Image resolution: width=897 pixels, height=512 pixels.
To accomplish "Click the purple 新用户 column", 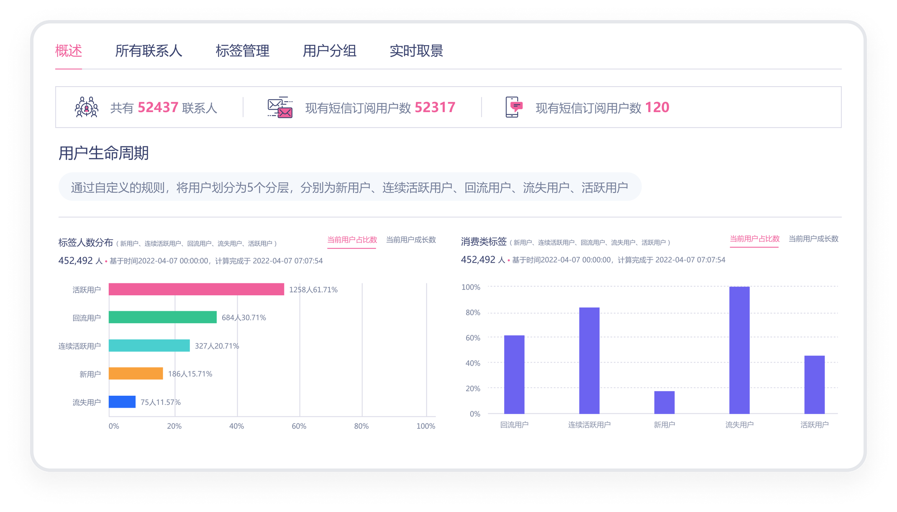I will (x=664, y=402).
